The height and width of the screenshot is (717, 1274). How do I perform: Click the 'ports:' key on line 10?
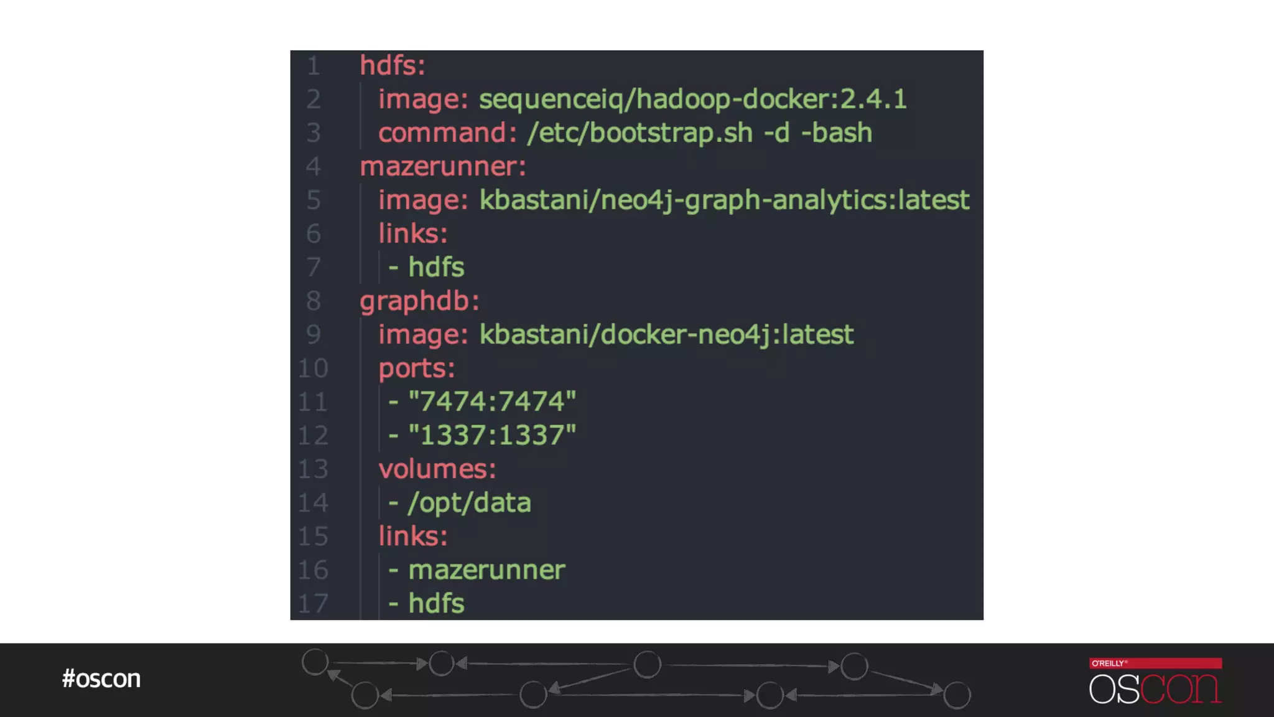417,368
